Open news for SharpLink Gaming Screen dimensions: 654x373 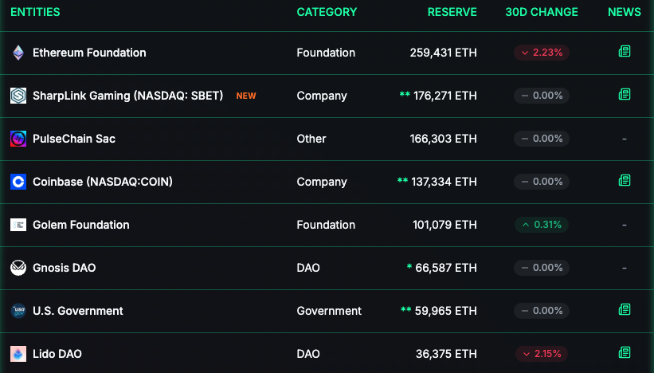[625, 95]
